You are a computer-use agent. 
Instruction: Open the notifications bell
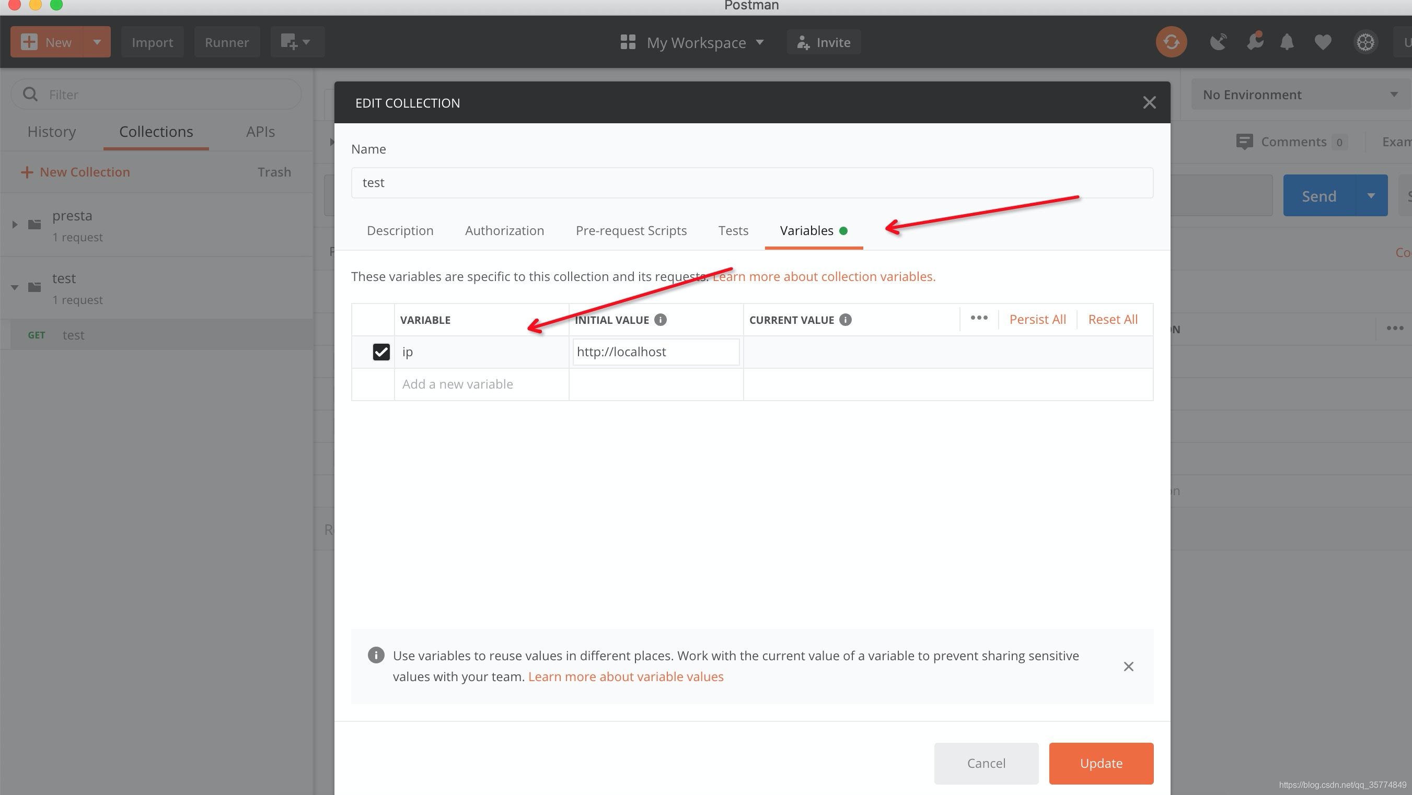[x=1287, y=42]
